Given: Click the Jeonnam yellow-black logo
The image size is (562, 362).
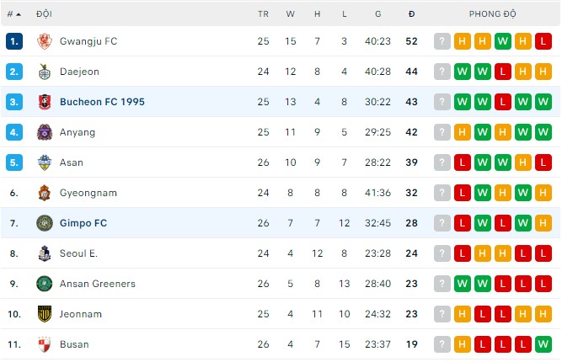Looking at the screenshot, I should [45, 314].
